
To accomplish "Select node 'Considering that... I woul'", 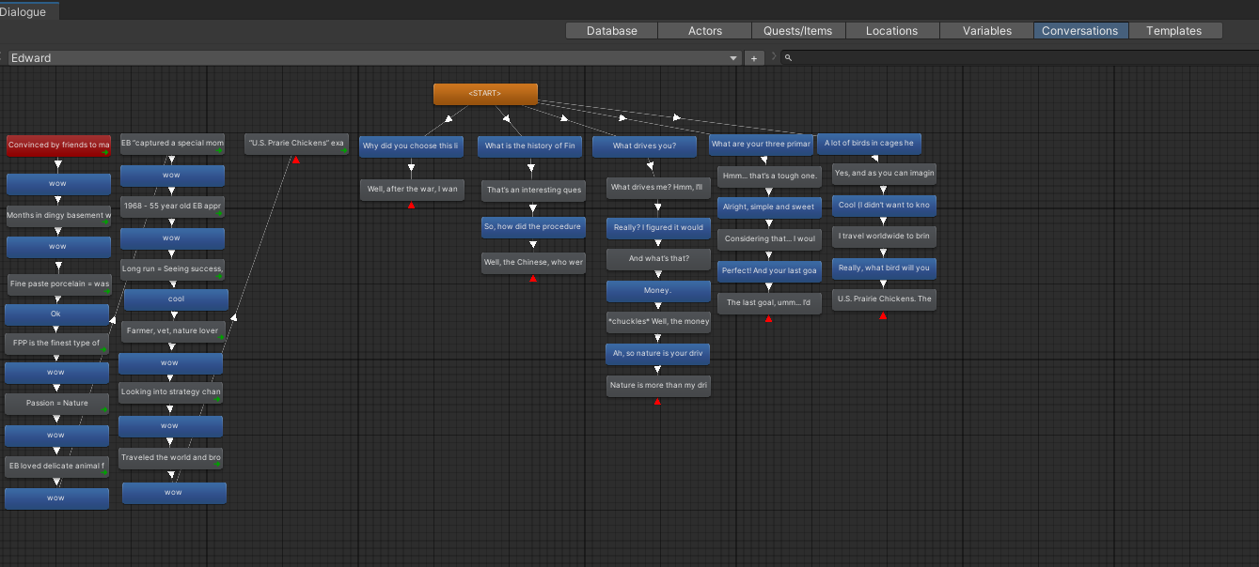I will click(x=769, y=239).
